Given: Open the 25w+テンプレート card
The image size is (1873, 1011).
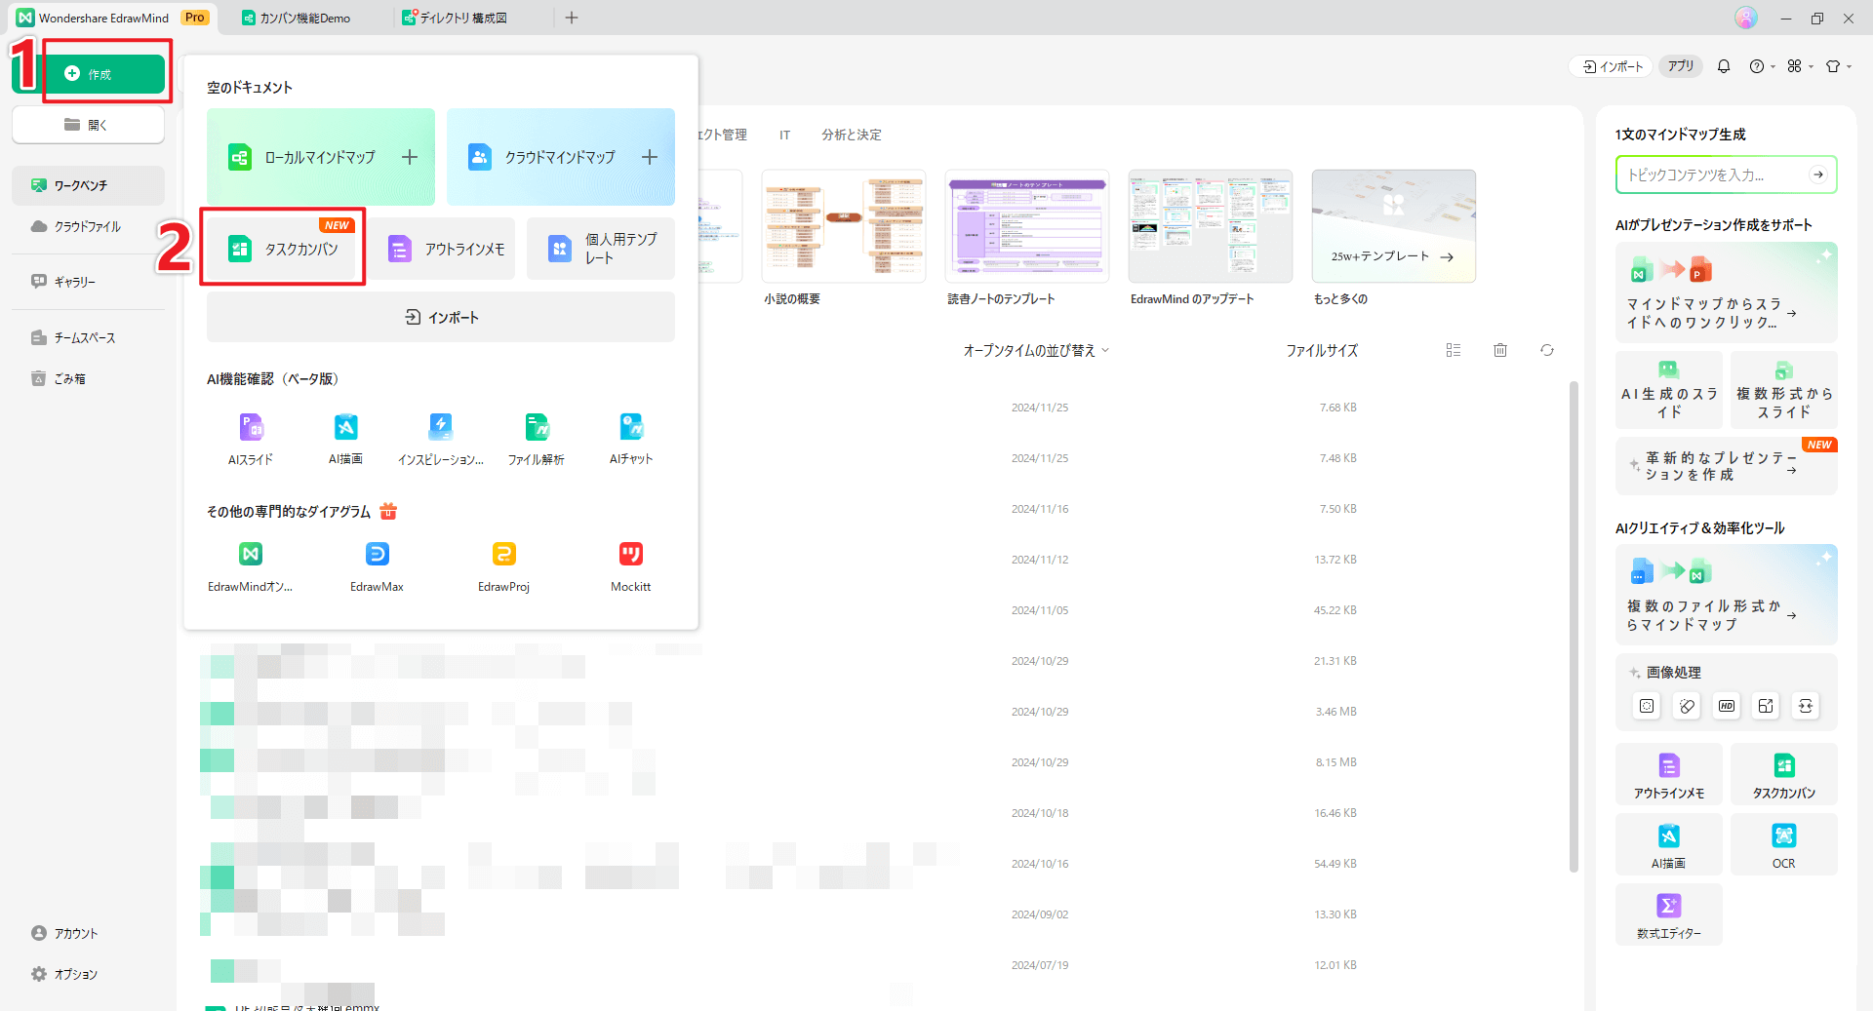Looking at the screenshot, I should [1393, 226].
